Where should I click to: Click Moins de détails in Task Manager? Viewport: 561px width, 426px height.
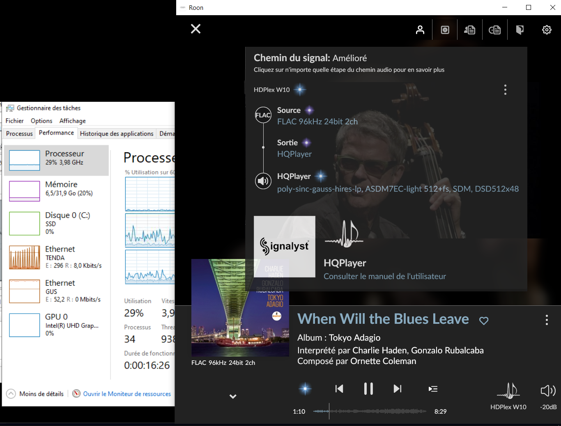pos(36,394)
